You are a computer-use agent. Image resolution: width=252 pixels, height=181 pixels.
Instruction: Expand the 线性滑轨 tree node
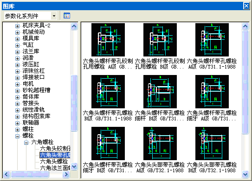pos(17,110)
